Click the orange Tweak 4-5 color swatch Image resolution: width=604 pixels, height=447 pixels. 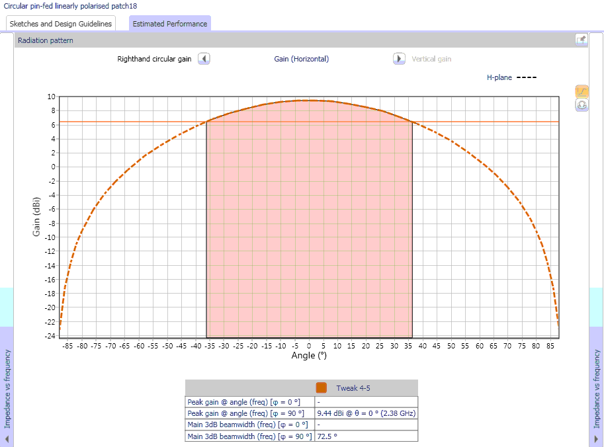tap(322, 388)
